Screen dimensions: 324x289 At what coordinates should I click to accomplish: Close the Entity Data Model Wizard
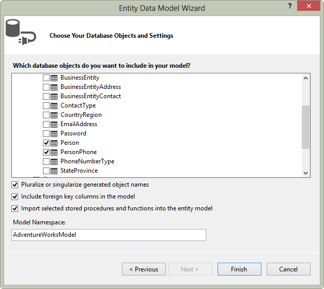(x=308, y=6)
